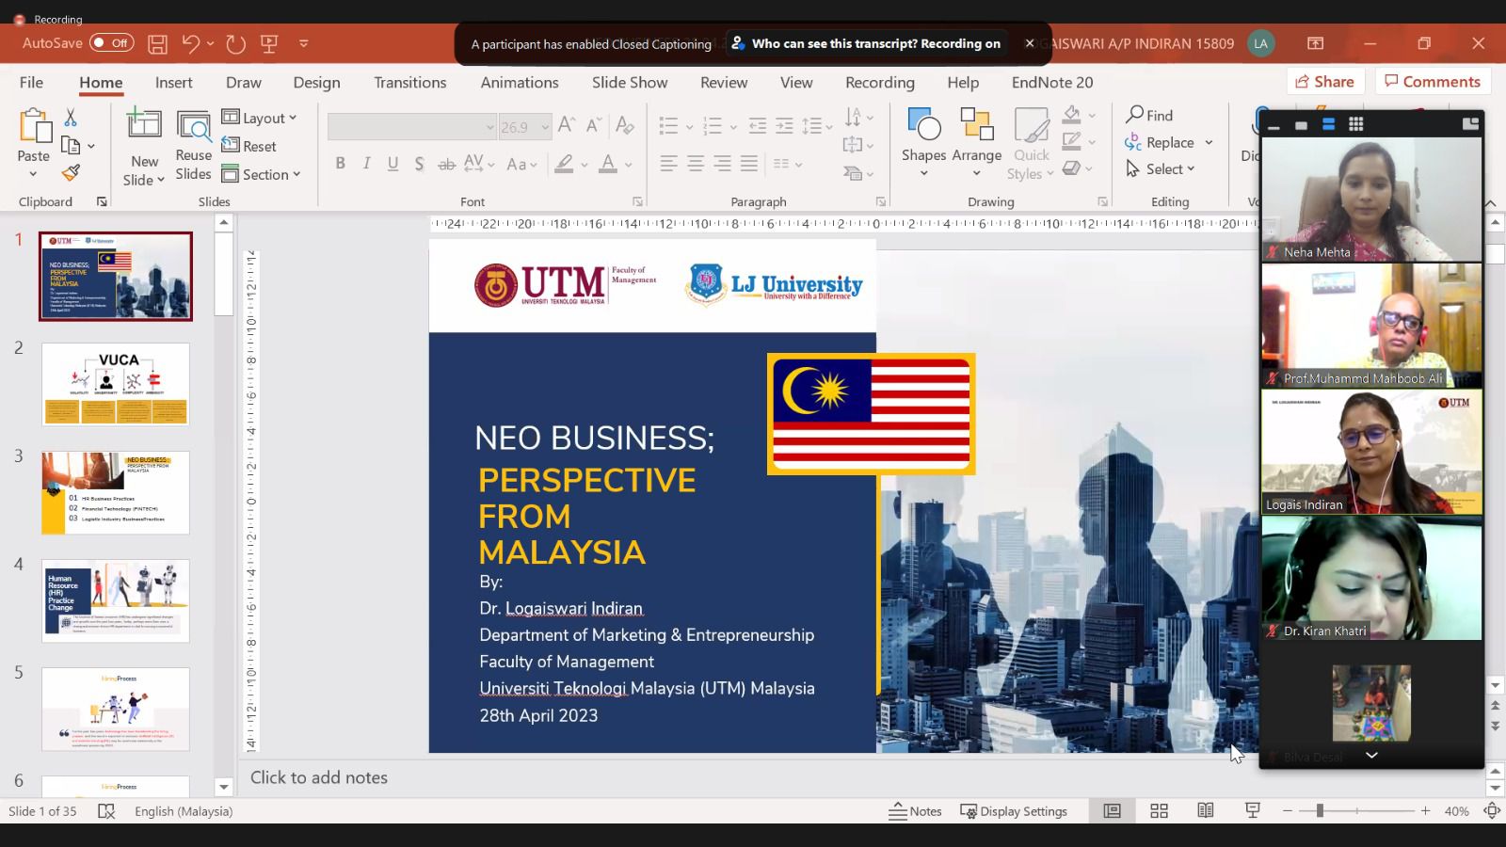The height and width of the screenshot is (847, 1506).
Task: Select the Format Painter brush icon
Action: tap(71, 173)
